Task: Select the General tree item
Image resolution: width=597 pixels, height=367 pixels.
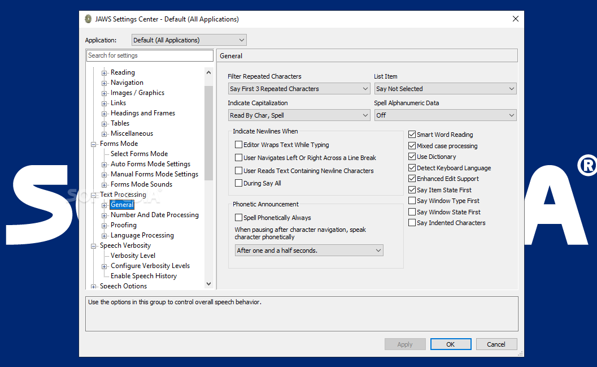Action: (122, 205)
